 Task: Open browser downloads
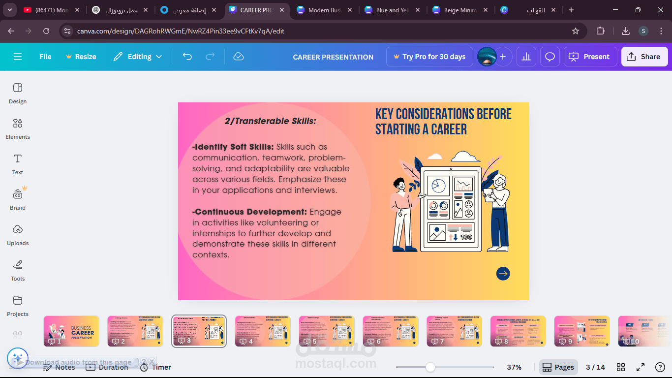(626, 31)
